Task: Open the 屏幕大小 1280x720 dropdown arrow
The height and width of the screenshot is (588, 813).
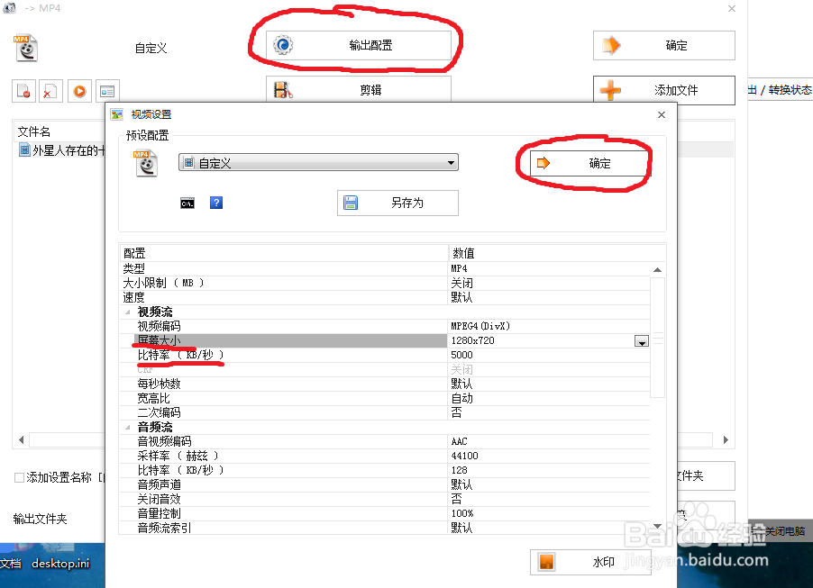Action: [641, 340]
